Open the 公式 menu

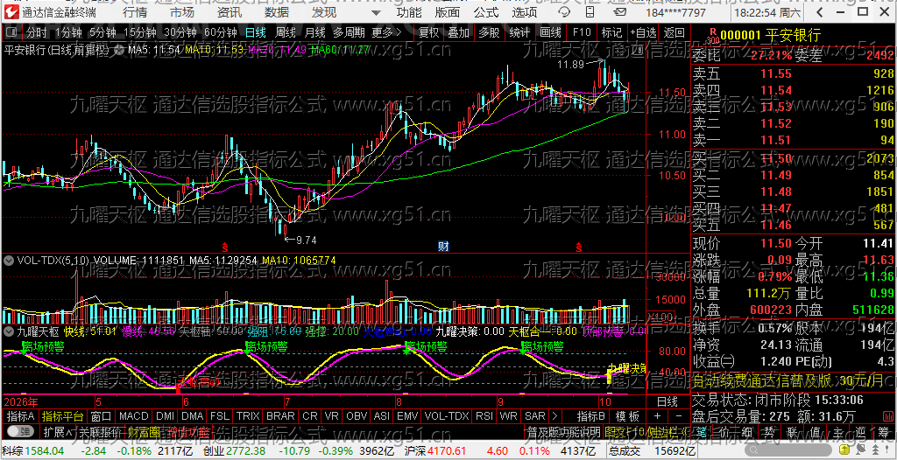(486, 12)
